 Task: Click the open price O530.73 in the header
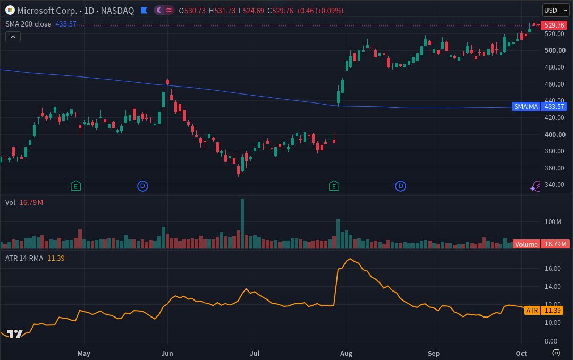(x=192, y=11)
